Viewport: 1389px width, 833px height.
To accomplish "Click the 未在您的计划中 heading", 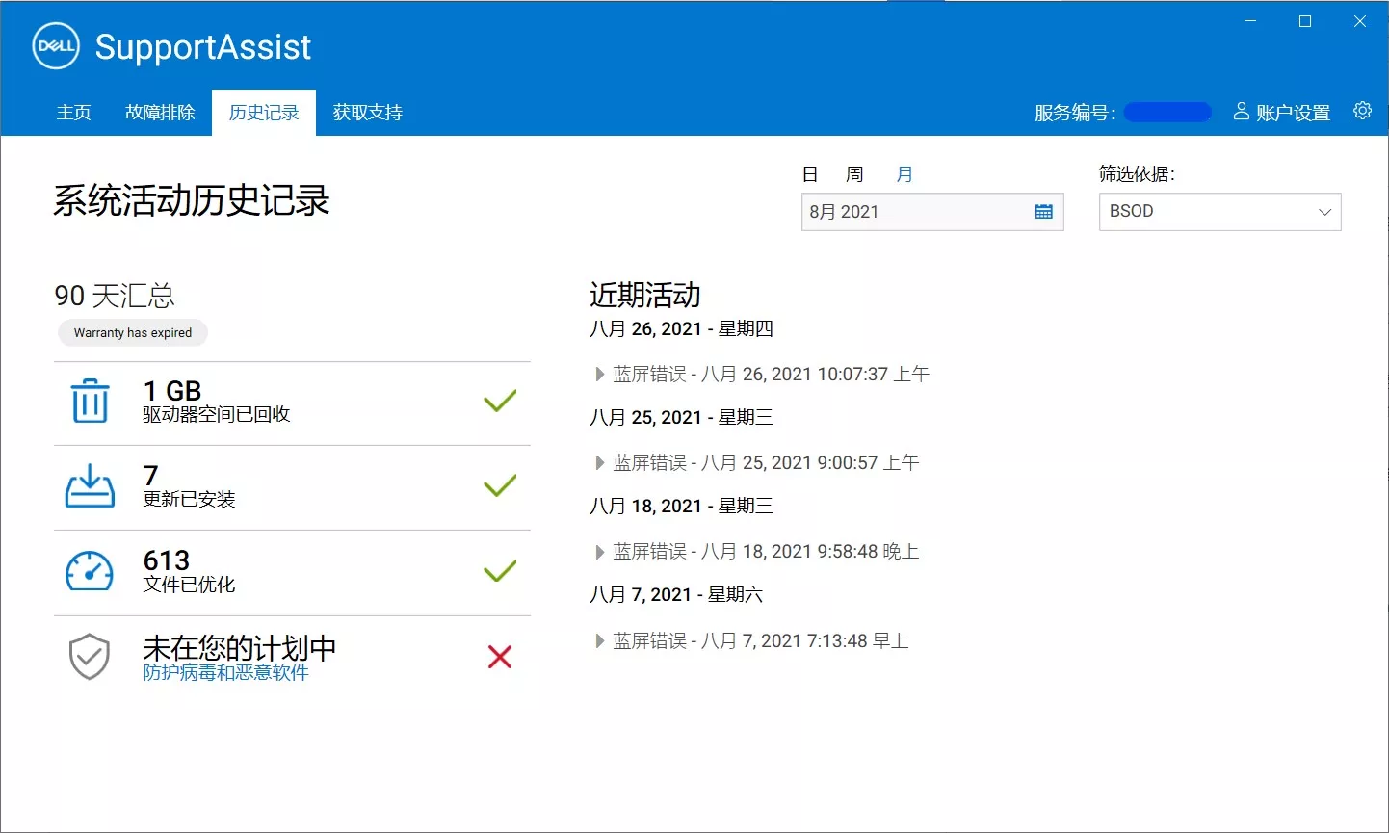I will pyautogui.click(x=240, y=647).
